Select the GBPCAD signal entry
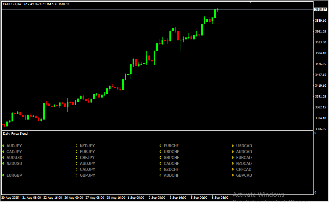Viewport: 329px width, 202px height. 244,175
